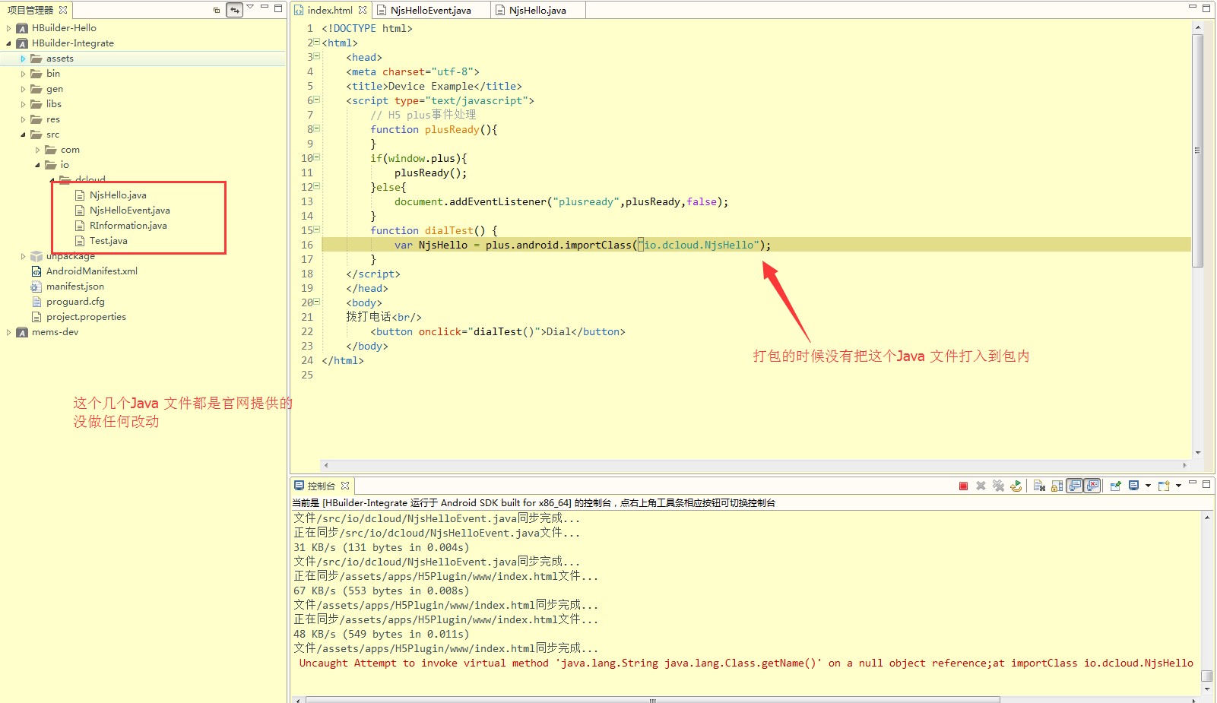1217x703 pixels.
Task: Select the 控制台 console tab
Action: [321, 486]
